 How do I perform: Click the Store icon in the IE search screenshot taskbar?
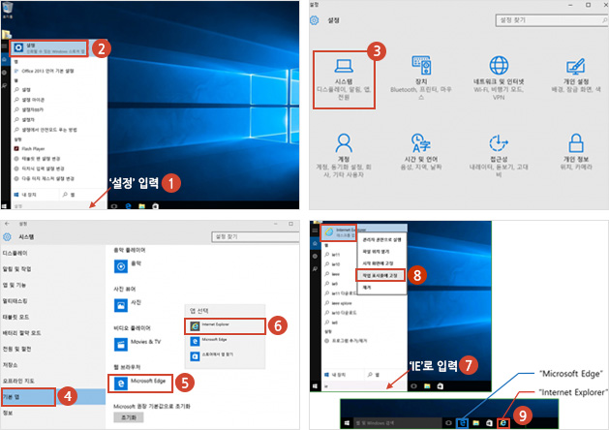coord(440,386)
